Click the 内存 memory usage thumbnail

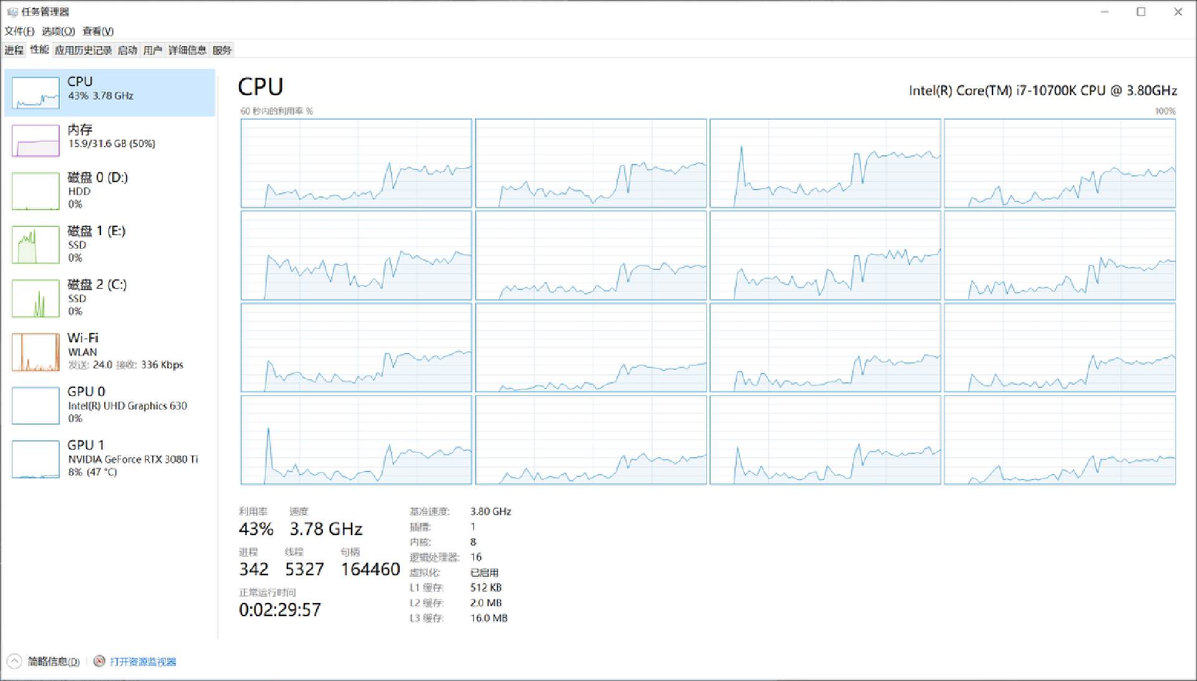point(36,140)
